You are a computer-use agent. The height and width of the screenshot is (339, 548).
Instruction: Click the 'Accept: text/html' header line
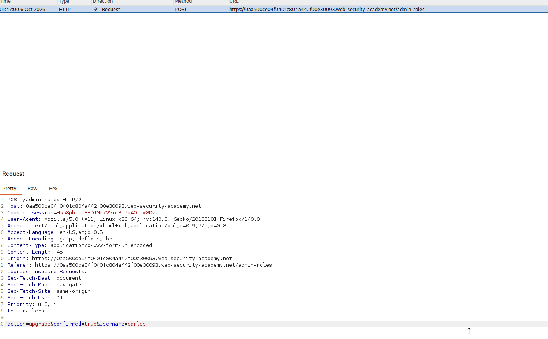[117, 226]
